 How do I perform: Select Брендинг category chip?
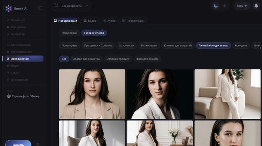241,45
